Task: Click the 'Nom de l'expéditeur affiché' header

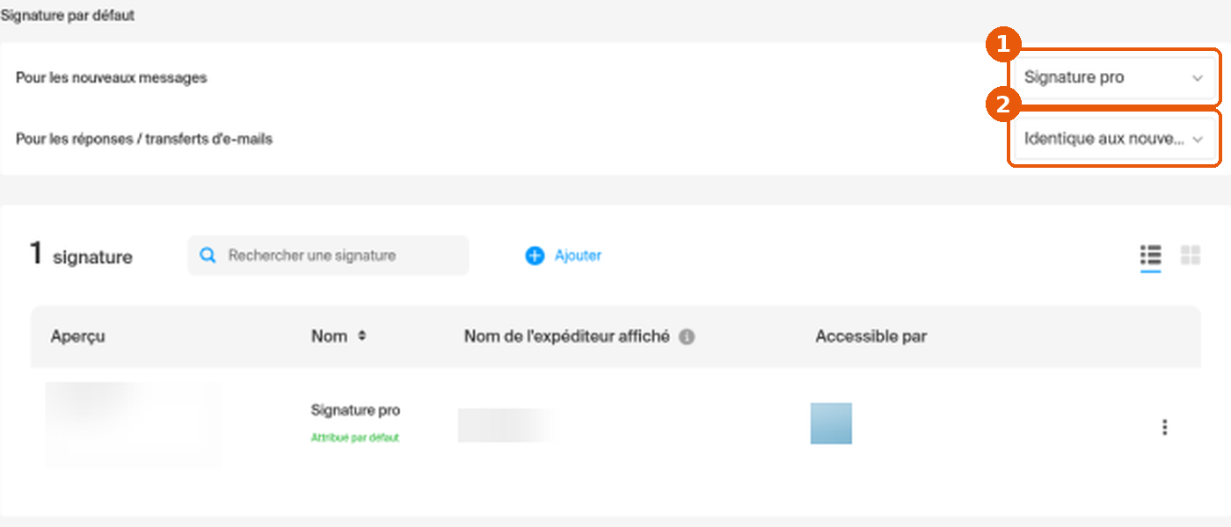Action: (566, 336)
